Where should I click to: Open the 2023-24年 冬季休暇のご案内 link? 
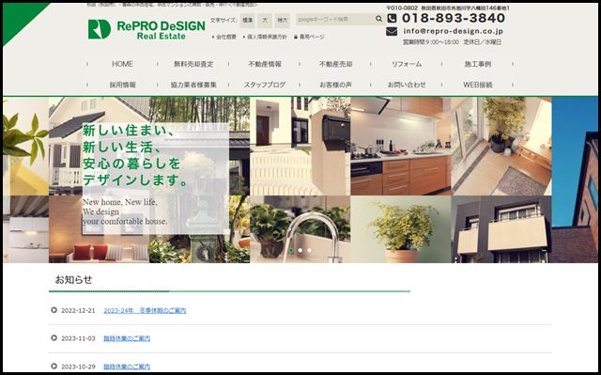[145, 310]
